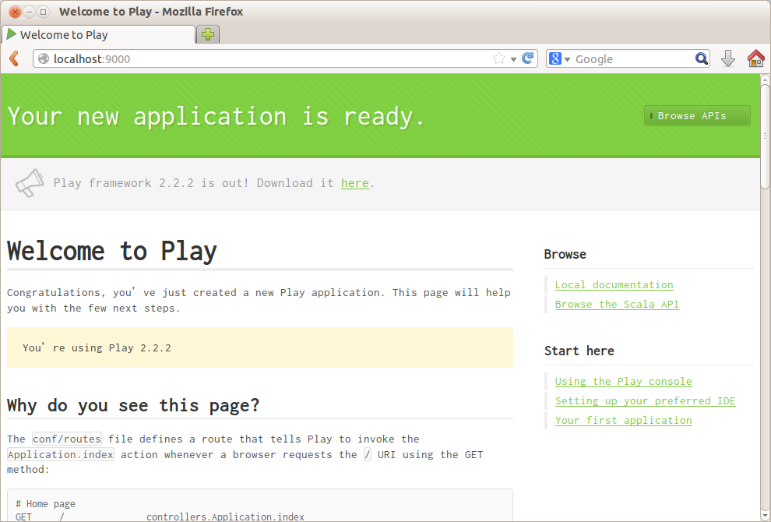The width and height of the screenshot is (771, 522).
Task: Open a new tab with the plus button
Action: [x=207, y=34]
